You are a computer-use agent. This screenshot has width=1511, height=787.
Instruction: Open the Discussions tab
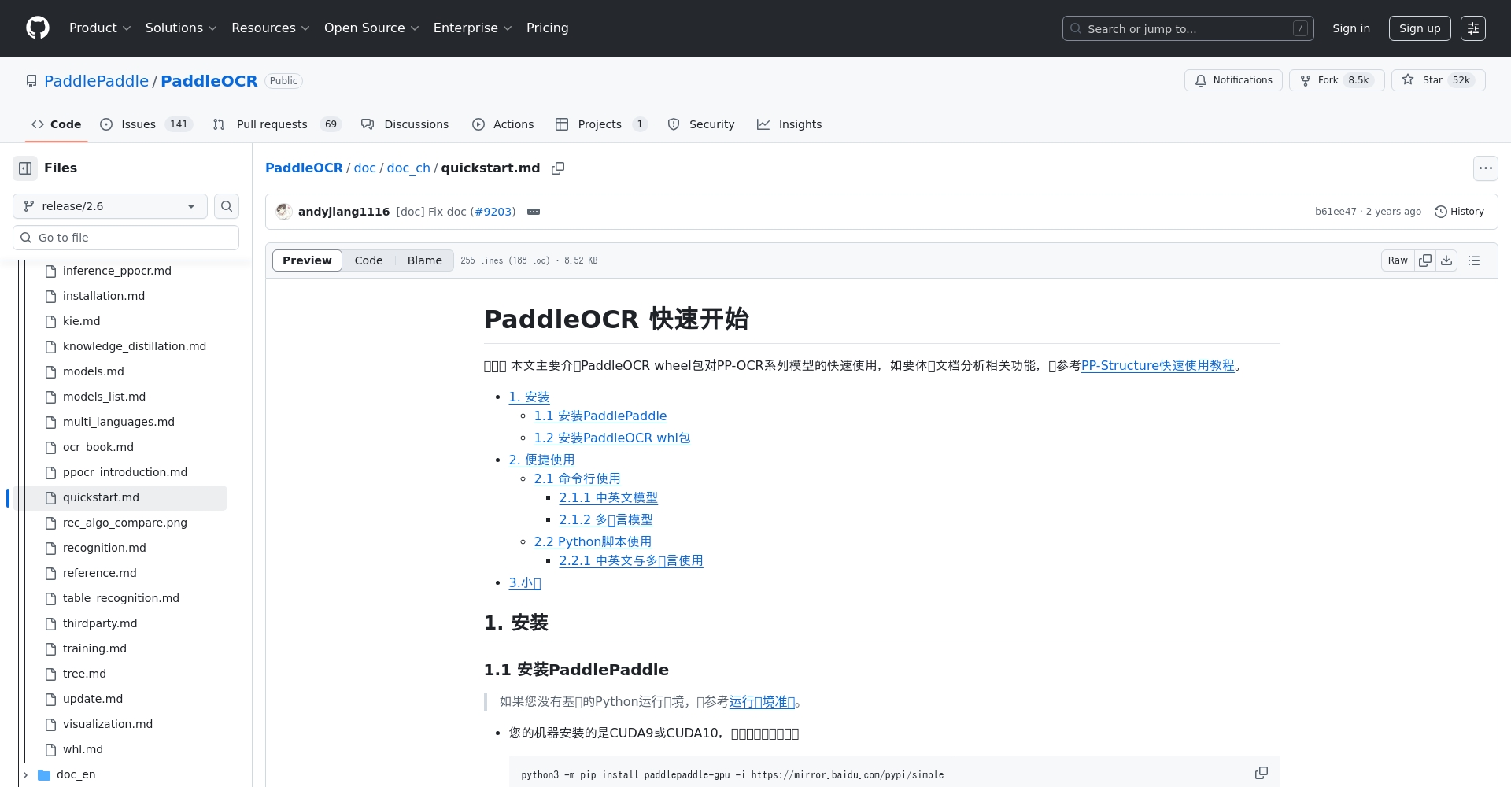click(x=405, y=124)
